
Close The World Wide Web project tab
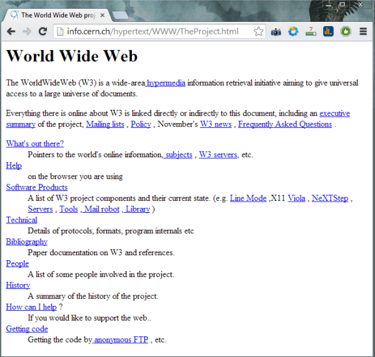[102, 15]
